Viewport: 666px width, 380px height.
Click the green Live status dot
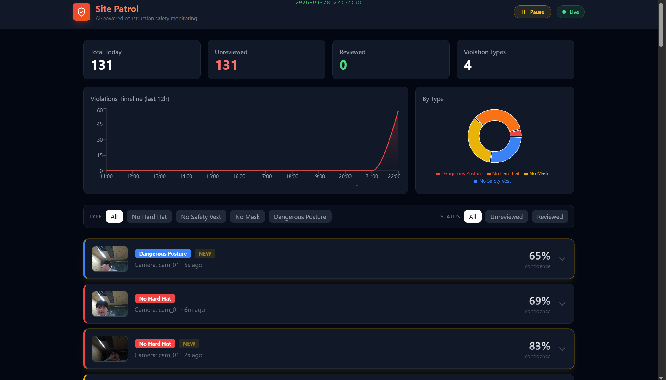click(564, 12)
